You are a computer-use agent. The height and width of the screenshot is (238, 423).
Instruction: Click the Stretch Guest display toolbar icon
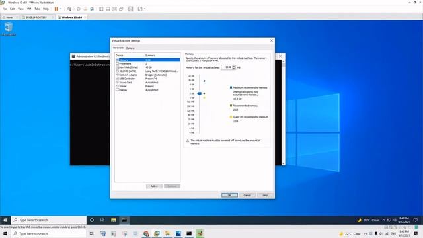click(x=140, y=9)
